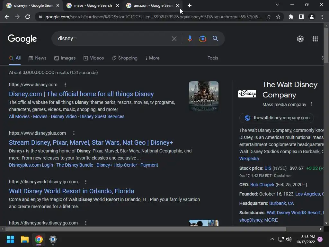Go back with the browser back arrow

click(7, 17)
